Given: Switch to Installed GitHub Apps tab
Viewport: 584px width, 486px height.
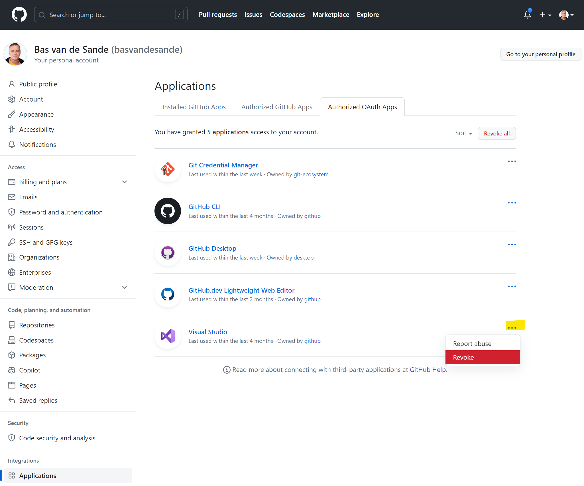Looking at the screenshot, I should (x=194, y=107).
